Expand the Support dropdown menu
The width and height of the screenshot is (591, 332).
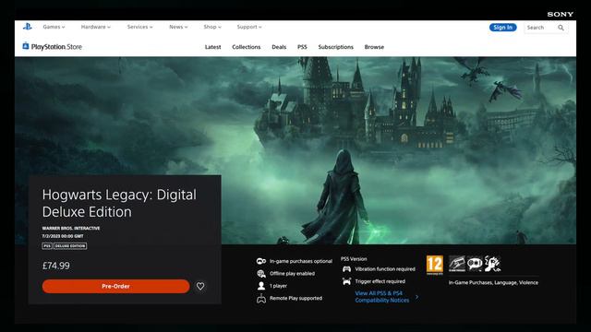coord(249,27)
